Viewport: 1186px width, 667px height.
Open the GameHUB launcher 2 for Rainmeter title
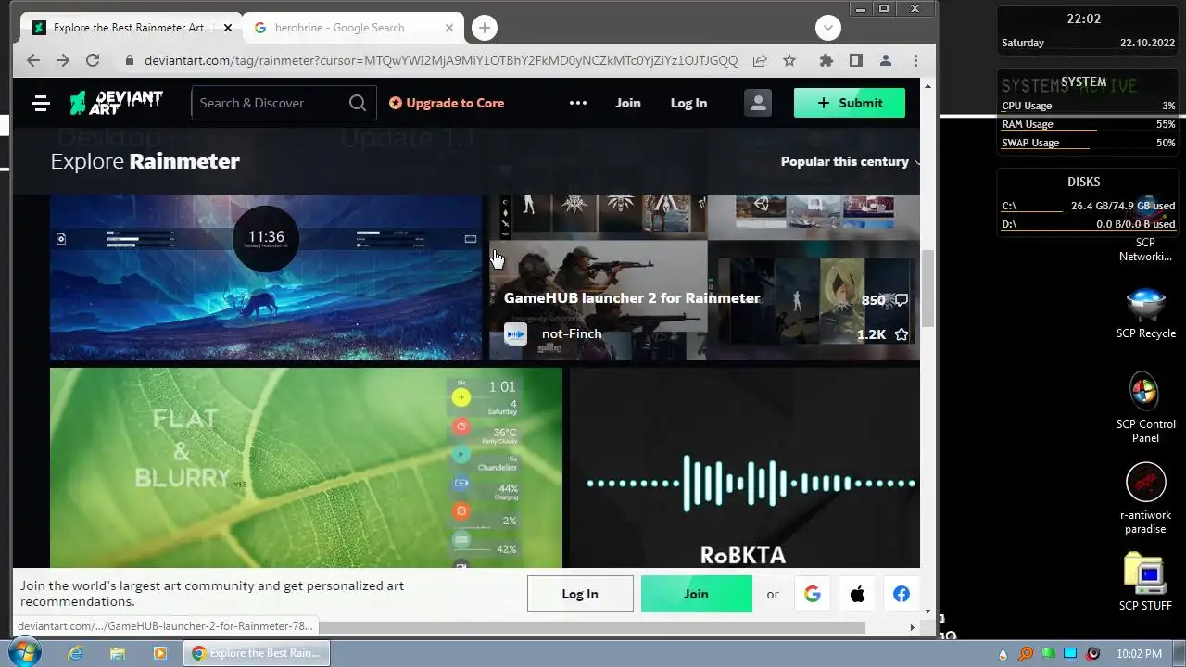point(632,298)
